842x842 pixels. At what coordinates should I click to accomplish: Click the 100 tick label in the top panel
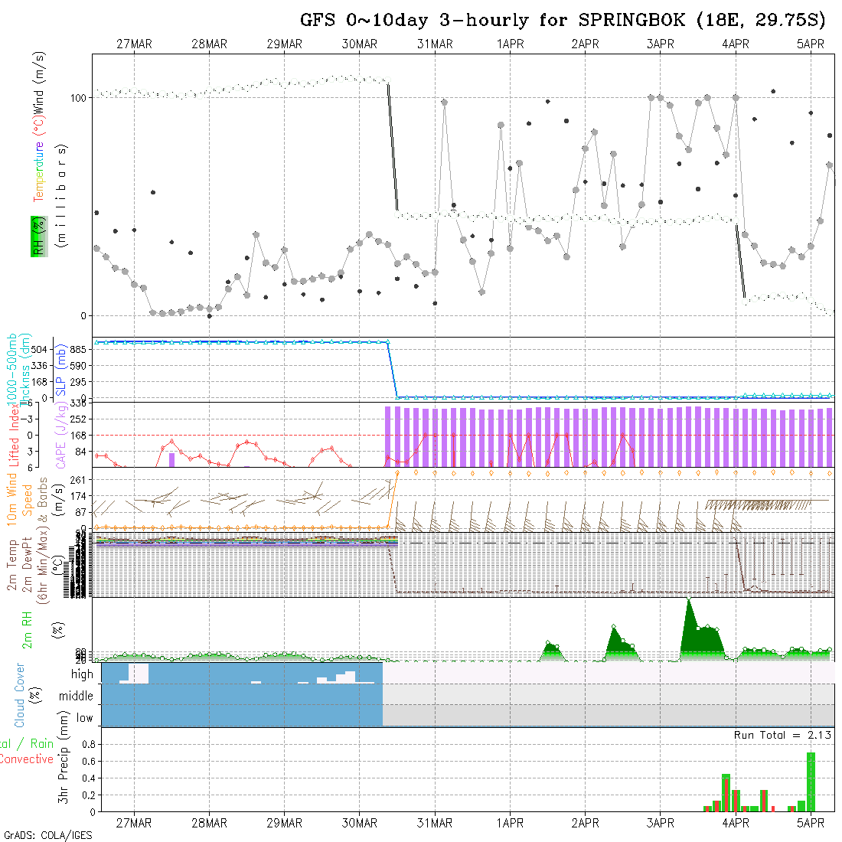[78, 98]
